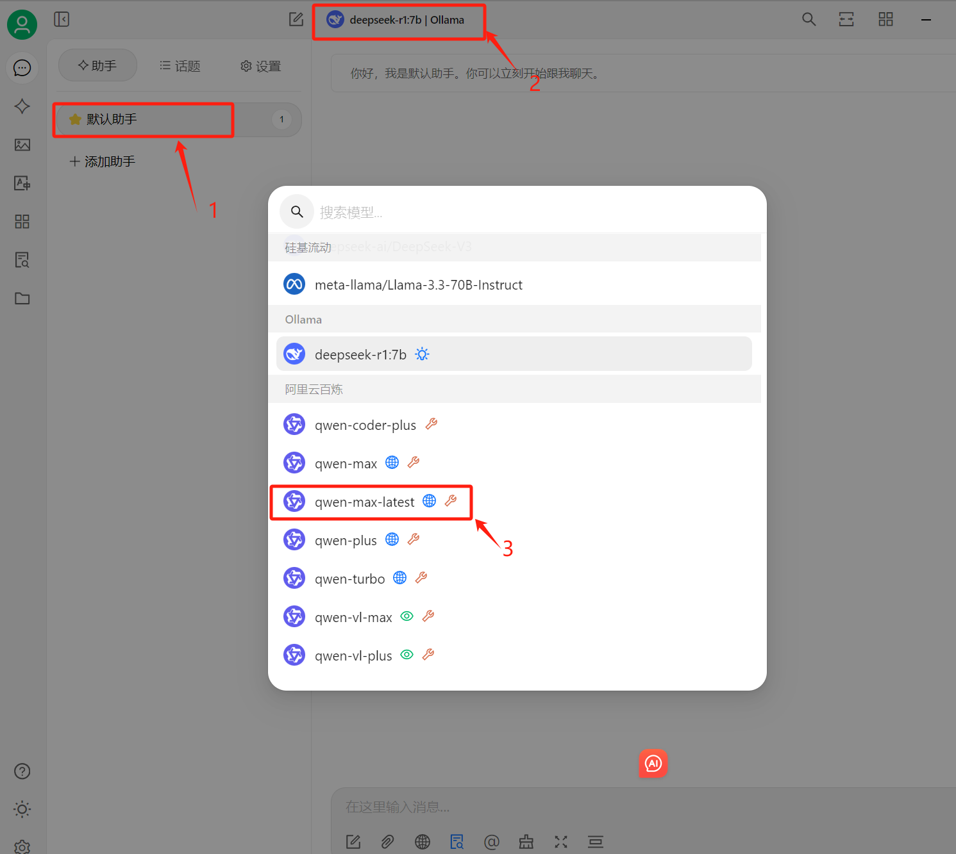Toggle the theme sun icon
956x854 pixels.
[22, 810]
